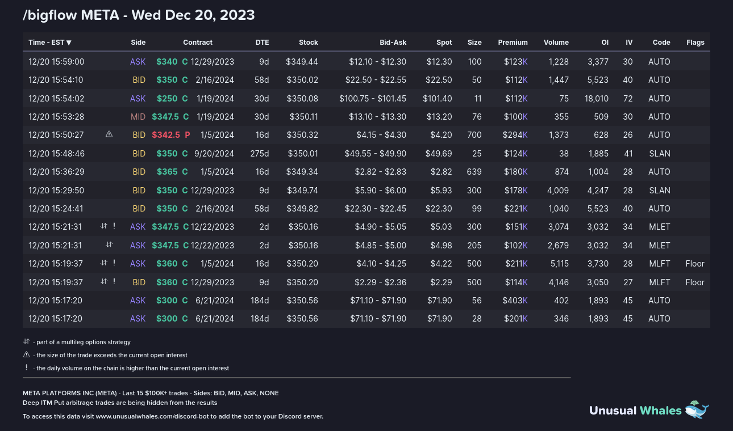Click the multileg strategy icon in the legend
The image size is (733, 431).
point(26,342)
